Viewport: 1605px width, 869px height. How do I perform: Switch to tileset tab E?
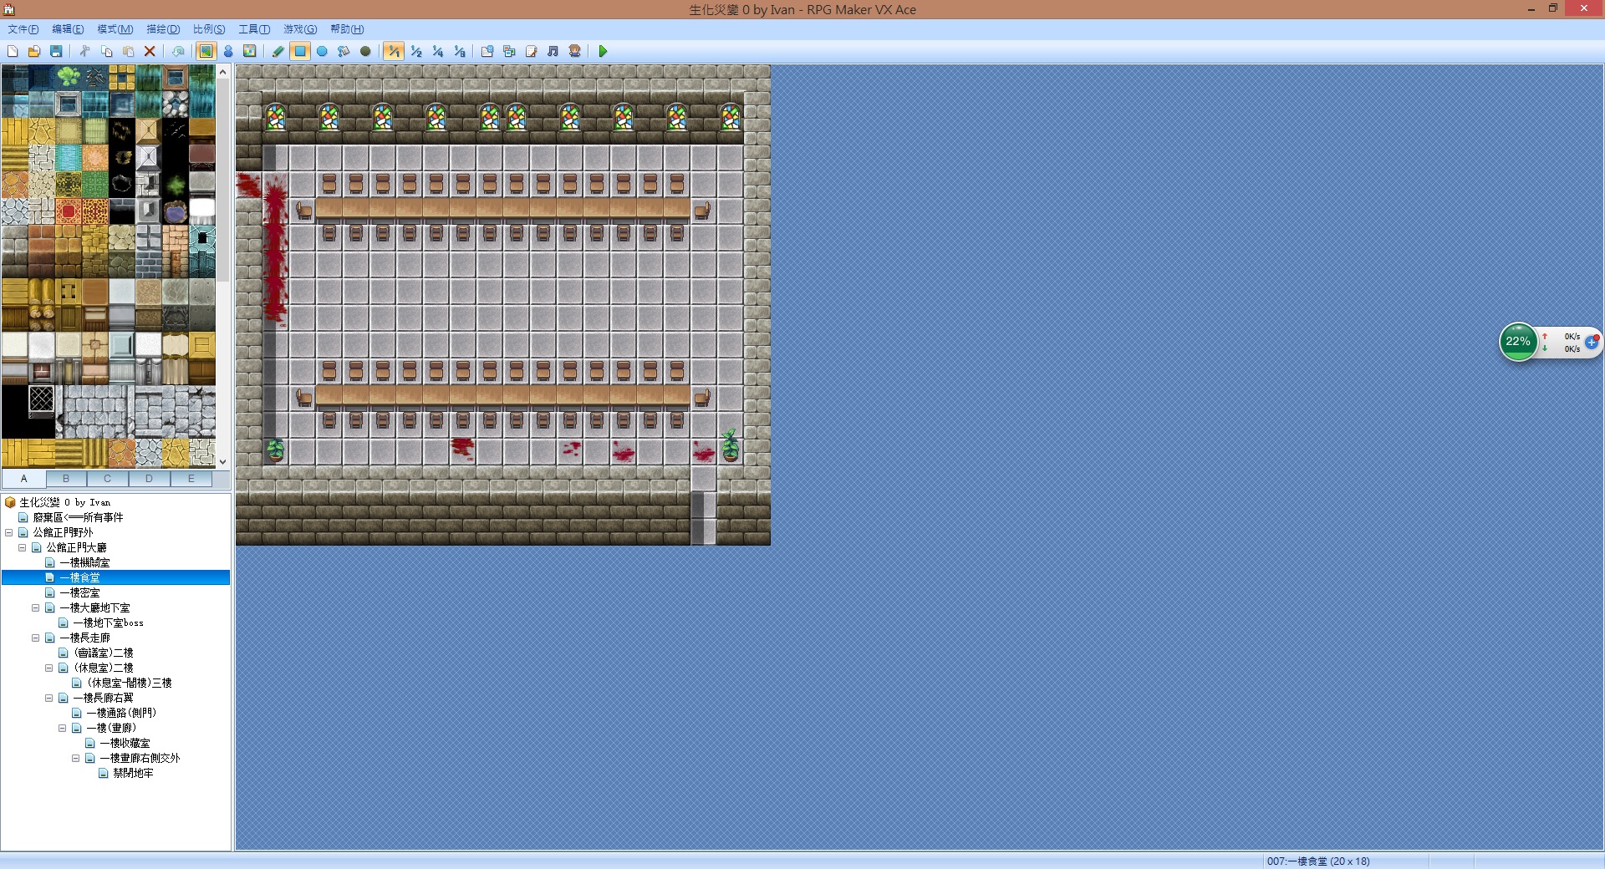(191, 479)
